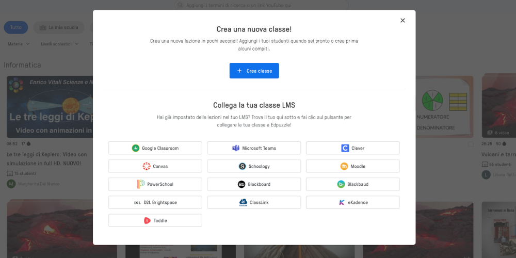Open the Livelli scolastici dropdown
This screenshot has height=258, width=516.
click(x=59, y=44)
